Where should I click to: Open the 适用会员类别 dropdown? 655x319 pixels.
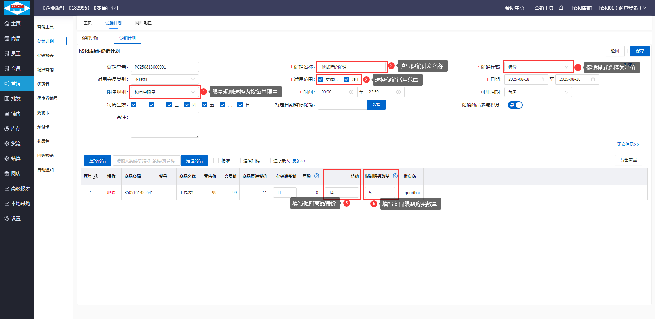165,79
